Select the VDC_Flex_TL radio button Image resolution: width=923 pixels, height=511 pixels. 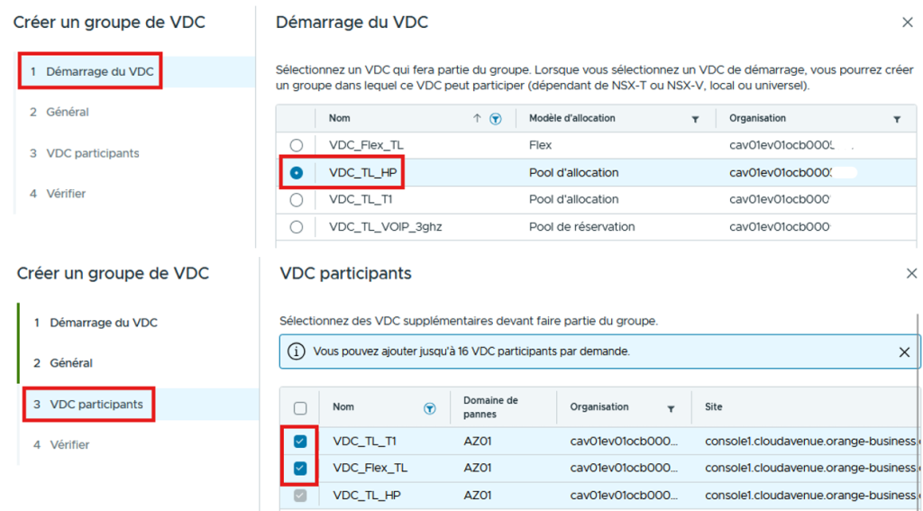pyautogui.click(x=297, y=145)
